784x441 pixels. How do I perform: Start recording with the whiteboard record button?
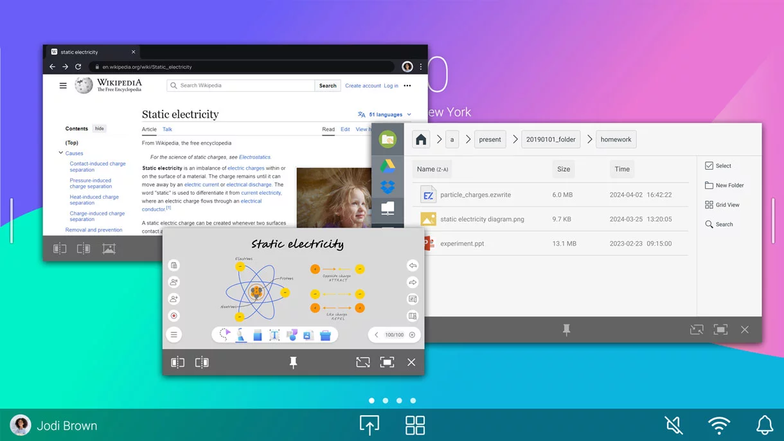[x=174, y=316]
